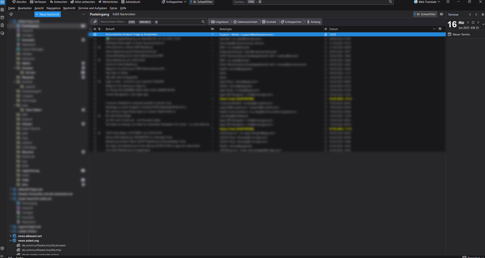Star the Automatische Antwort message
Image resolution: width=485 pixels, height=258 pixels.
[x=95, y=34]
